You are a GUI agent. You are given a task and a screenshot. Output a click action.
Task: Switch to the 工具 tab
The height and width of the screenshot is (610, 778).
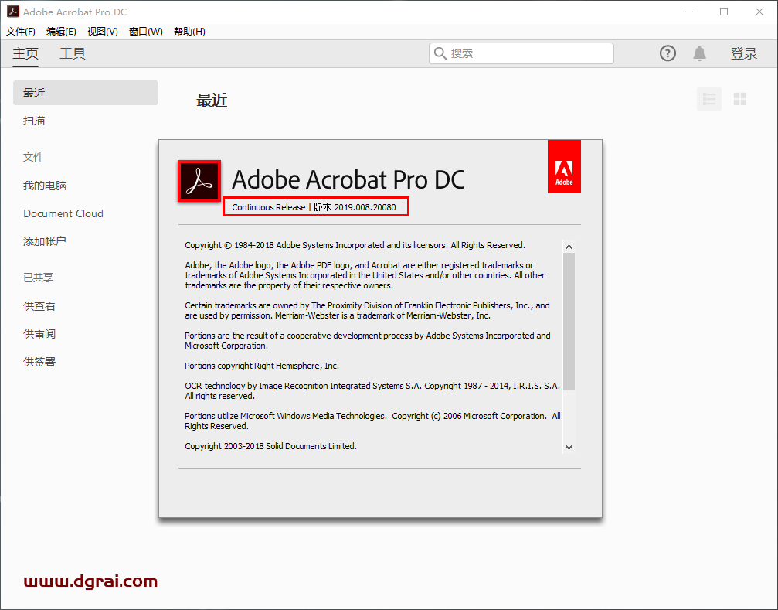coord(73,53)
